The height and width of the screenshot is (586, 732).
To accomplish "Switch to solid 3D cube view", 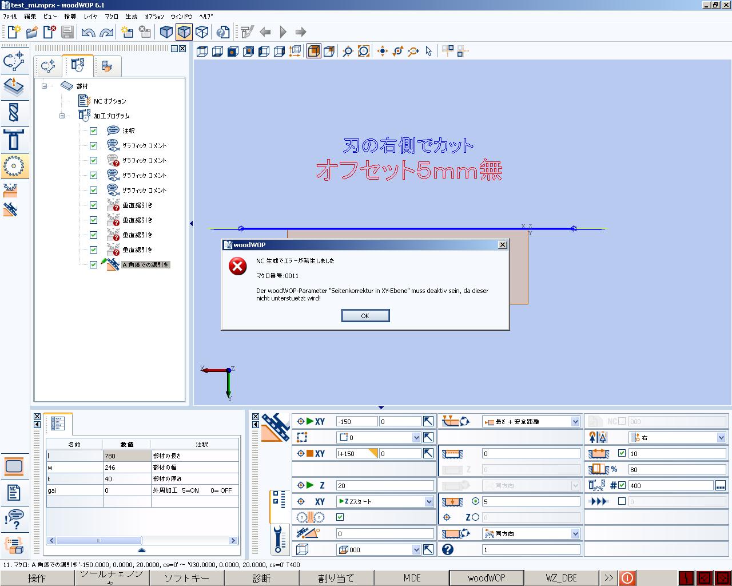I will 166,32.
